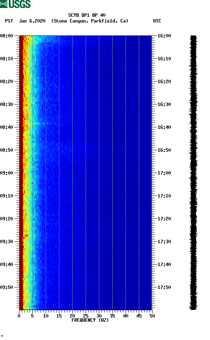Click the 09:40 PST time label

point(7,265)
